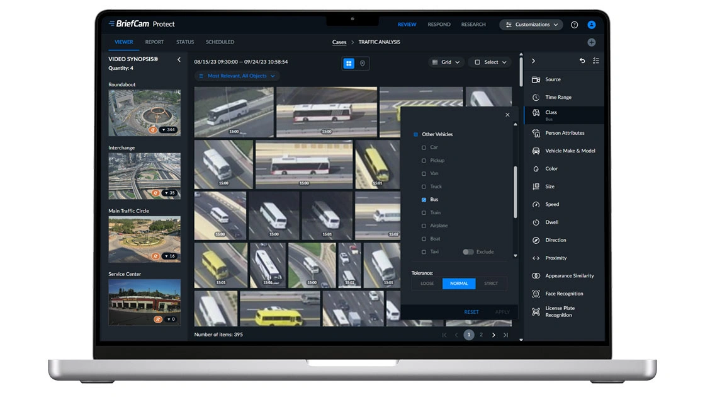Viewport: 705px width, 397px height.
Task: Click the map location pin view icon
Action: pos(363,63)
